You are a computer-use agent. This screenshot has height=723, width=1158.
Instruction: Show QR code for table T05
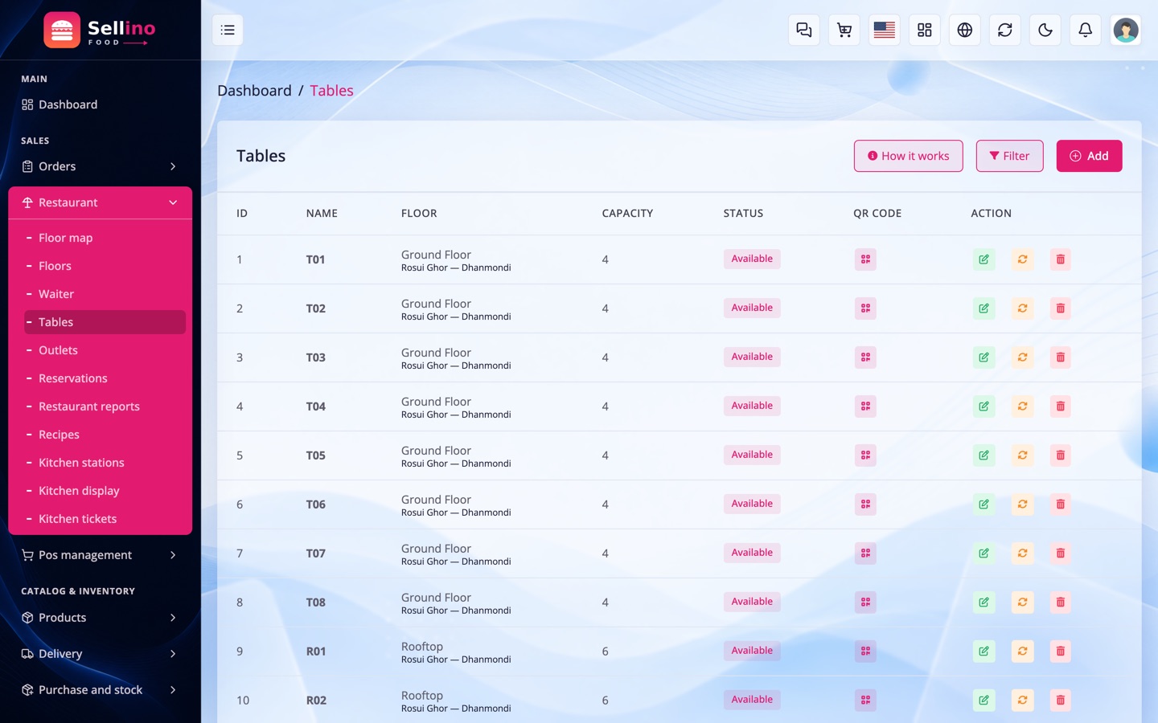pyautogui.click(x=865, y=455)
